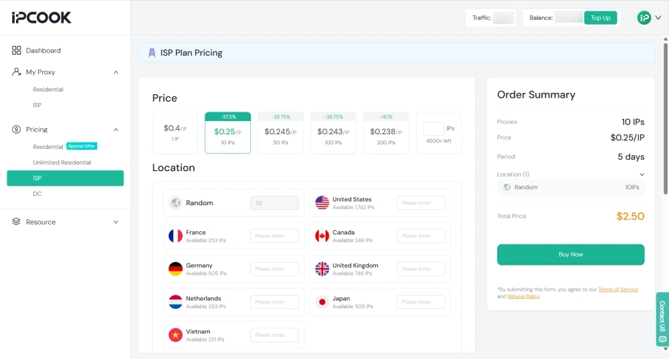Click the Japan flag icon
Image resolution: width=669 pixels, height=359 pixels.
pos(322,302)
